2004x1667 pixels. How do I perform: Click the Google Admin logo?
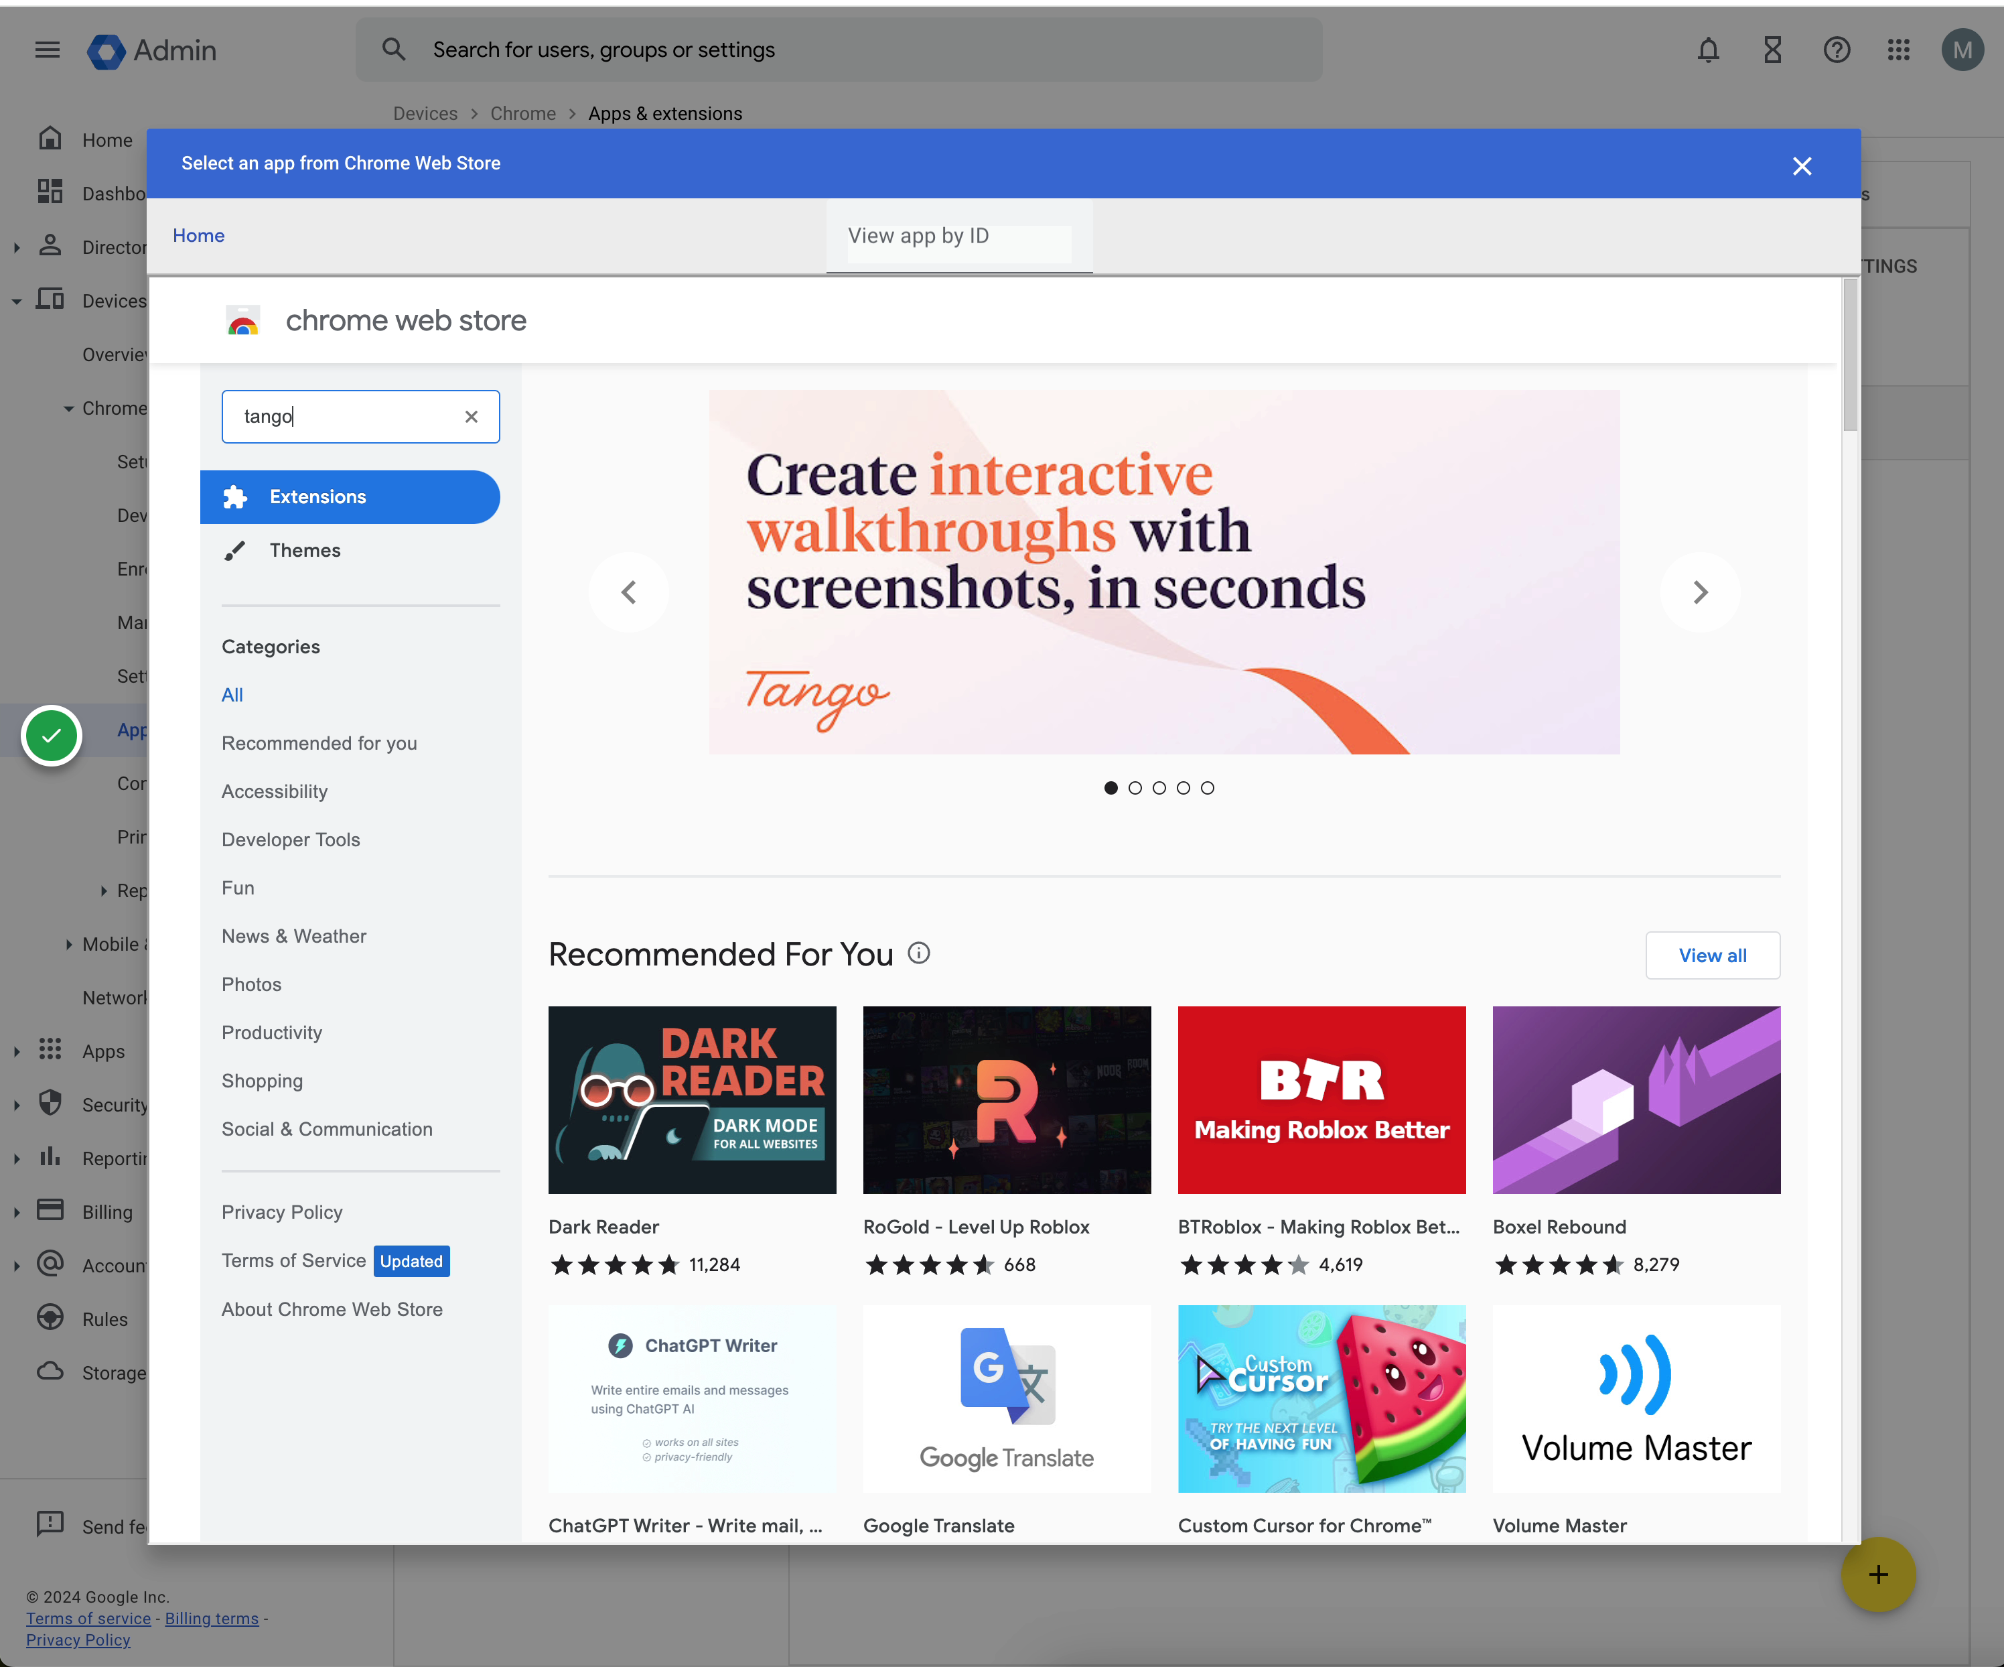point(152,51)
